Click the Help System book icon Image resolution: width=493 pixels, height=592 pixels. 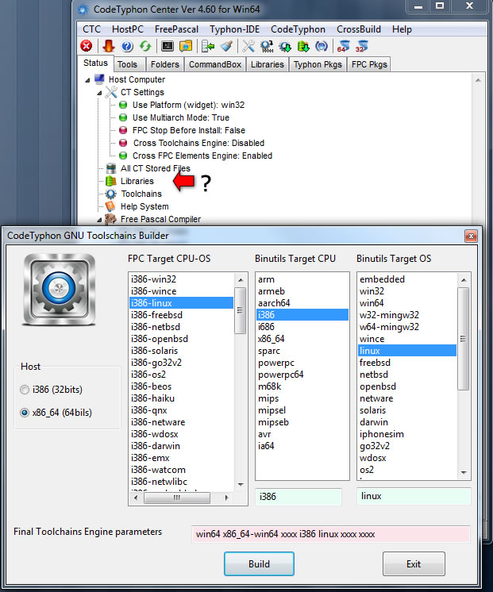click(x=110, y=206)
